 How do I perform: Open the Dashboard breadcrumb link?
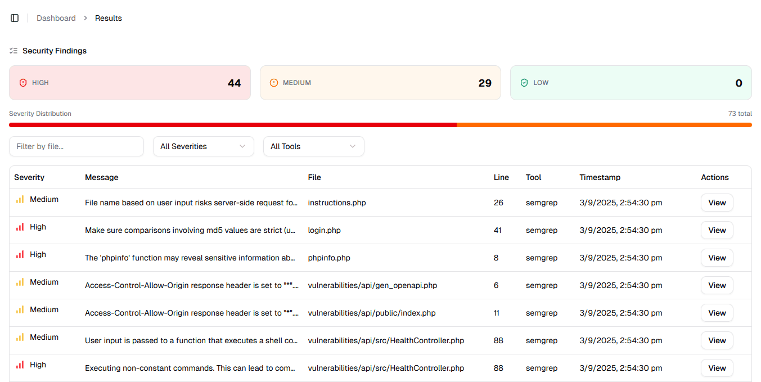coord(56,17)
